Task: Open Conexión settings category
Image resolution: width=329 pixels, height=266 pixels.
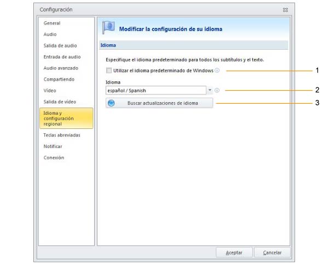Action: (54, 158)
